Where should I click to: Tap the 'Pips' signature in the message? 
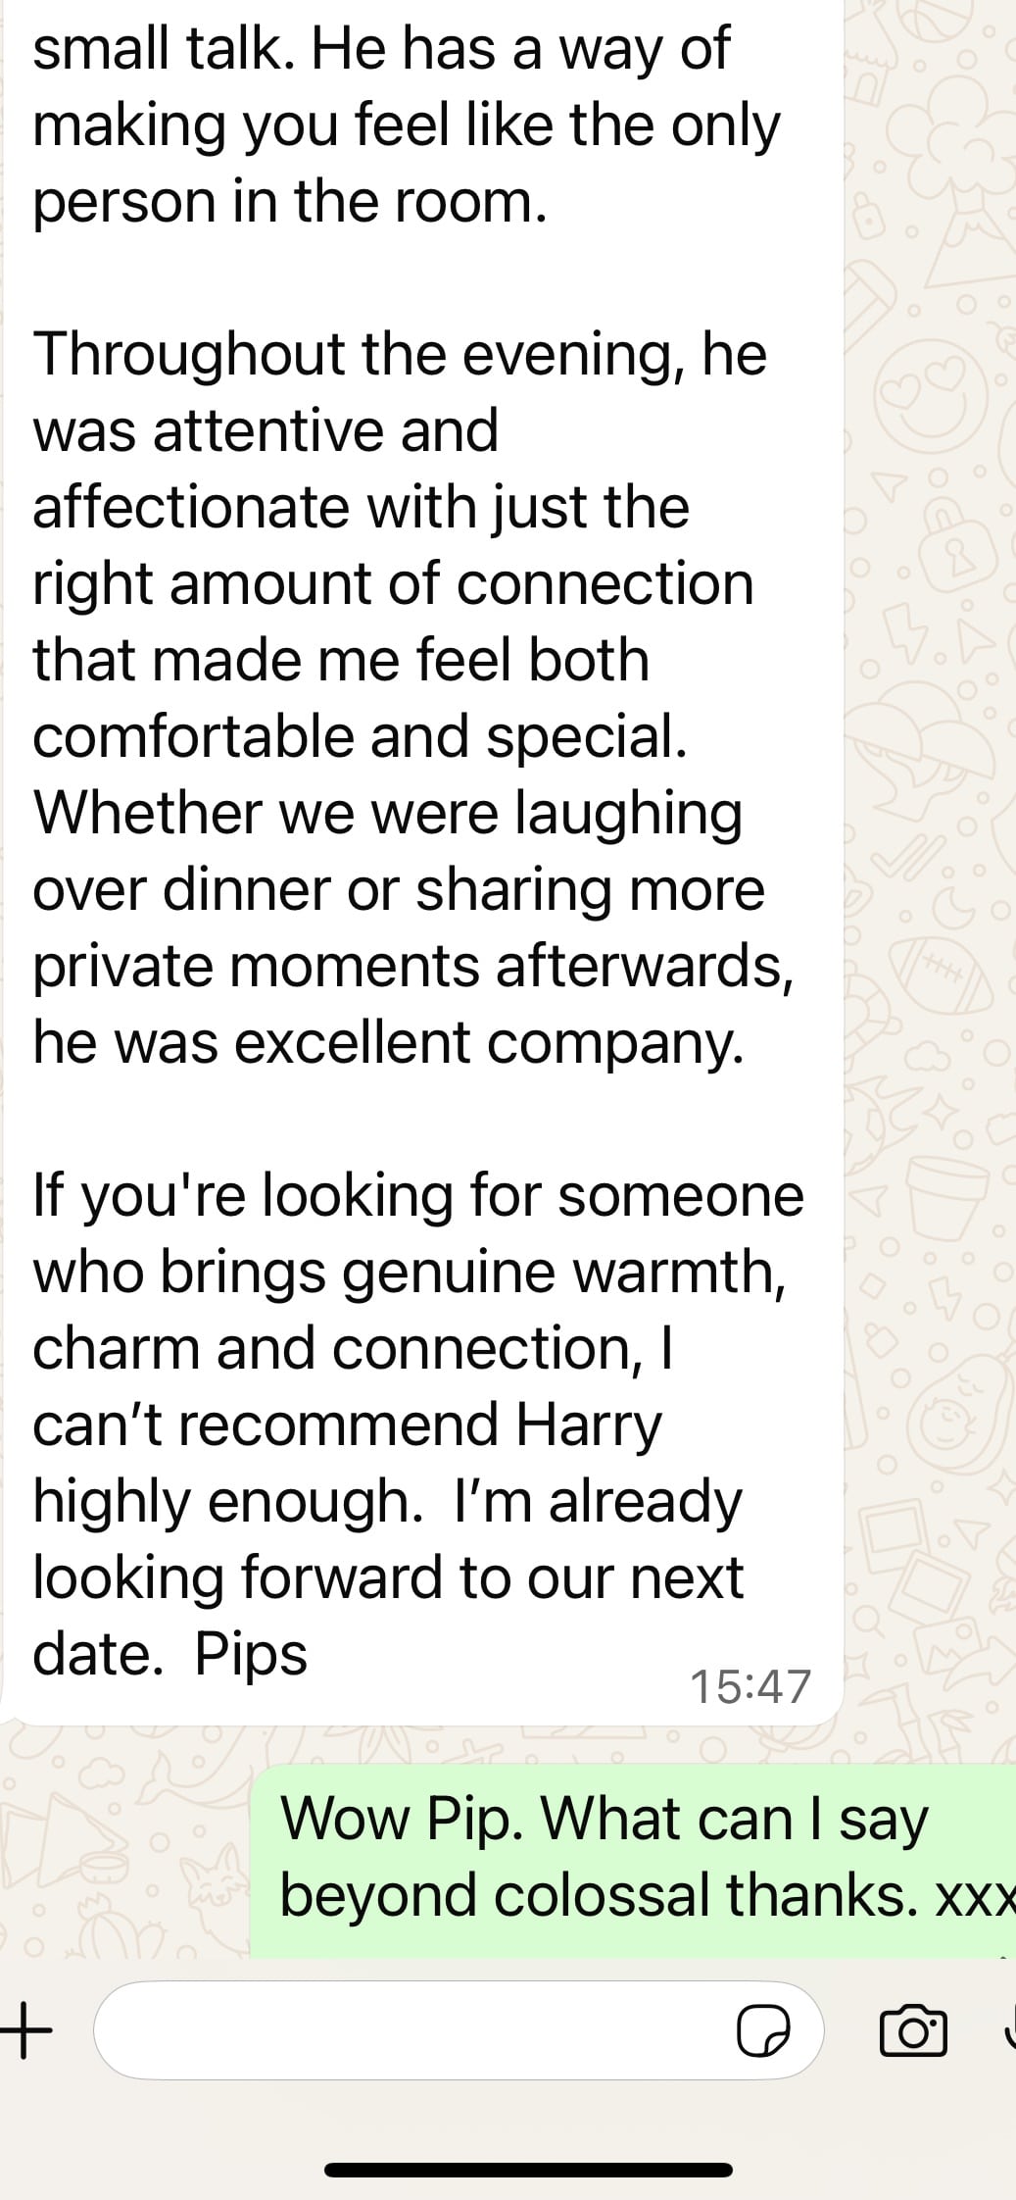coord(251,1654)
